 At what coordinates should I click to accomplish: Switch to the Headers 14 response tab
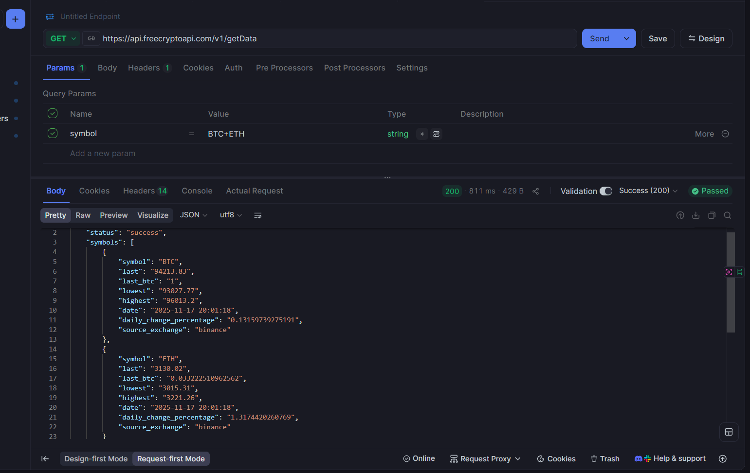145,191
